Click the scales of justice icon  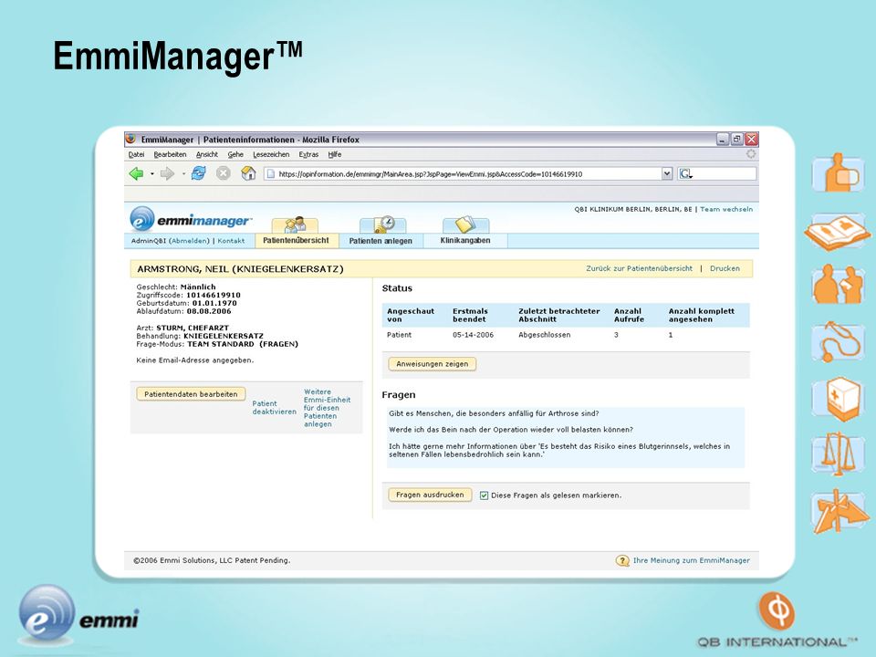838,454
